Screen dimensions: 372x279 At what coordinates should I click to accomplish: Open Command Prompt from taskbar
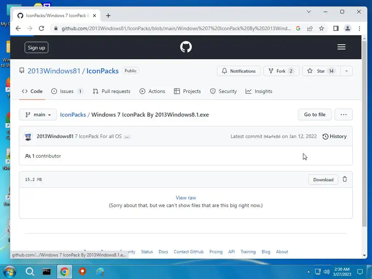coord(46,272)
